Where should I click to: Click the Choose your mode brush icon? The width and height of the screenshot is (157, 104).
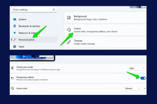pos(12,68)
